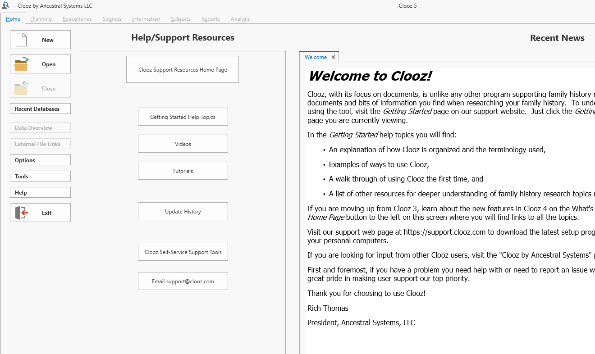
Task: Click the Open folder icon
Action: pyautogui.click(x=21, y=64)
